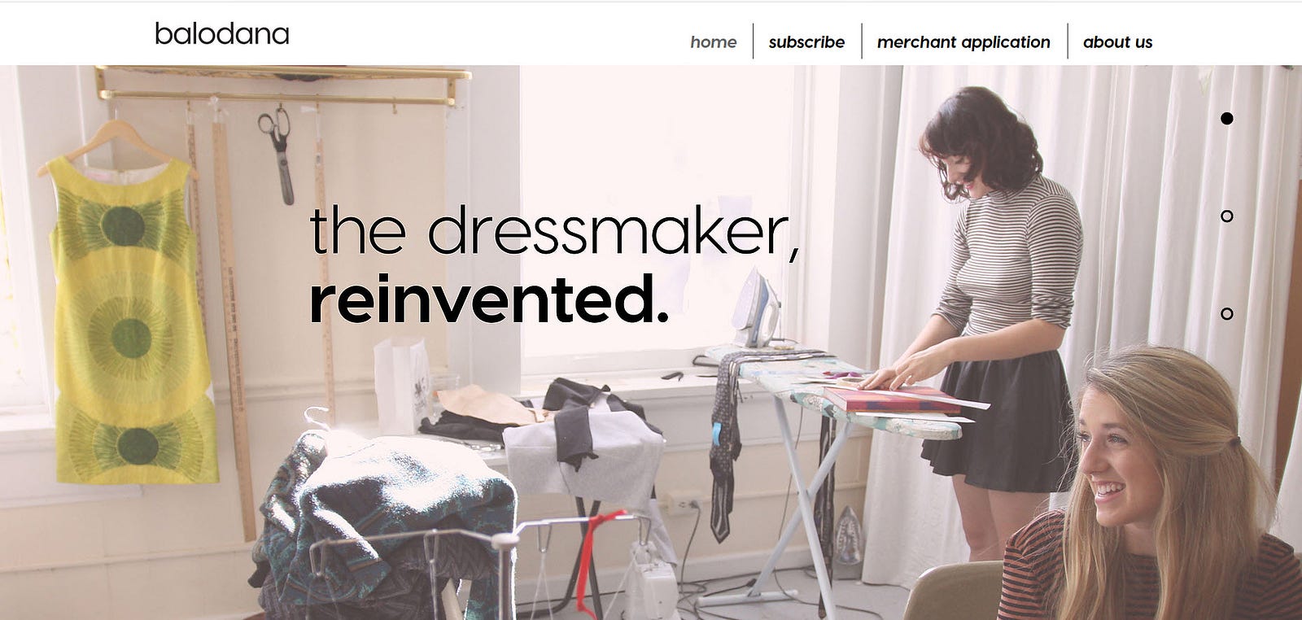The image size is (1302, 620).
Task: Click the "the dressmaker," headline text
Action: point(553,231)
